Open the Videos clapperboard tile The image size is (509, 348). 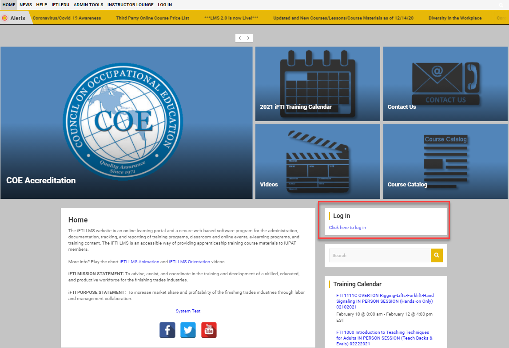pyautogui.click(x=318, y=162)
